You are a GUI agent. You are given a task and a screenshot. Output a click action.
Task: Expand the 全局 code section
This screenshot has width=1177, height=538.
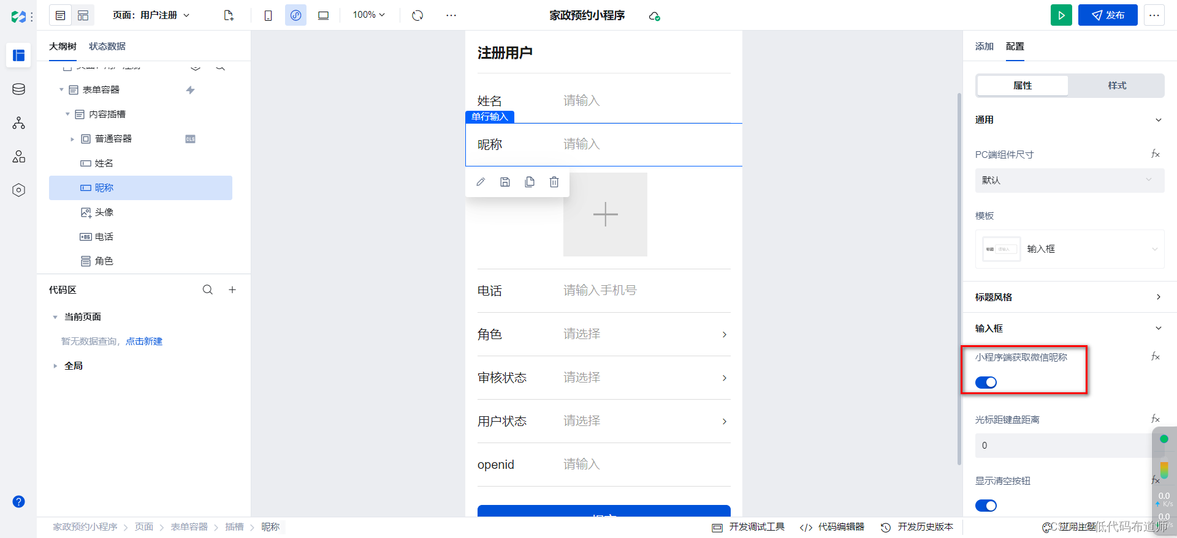55,366
